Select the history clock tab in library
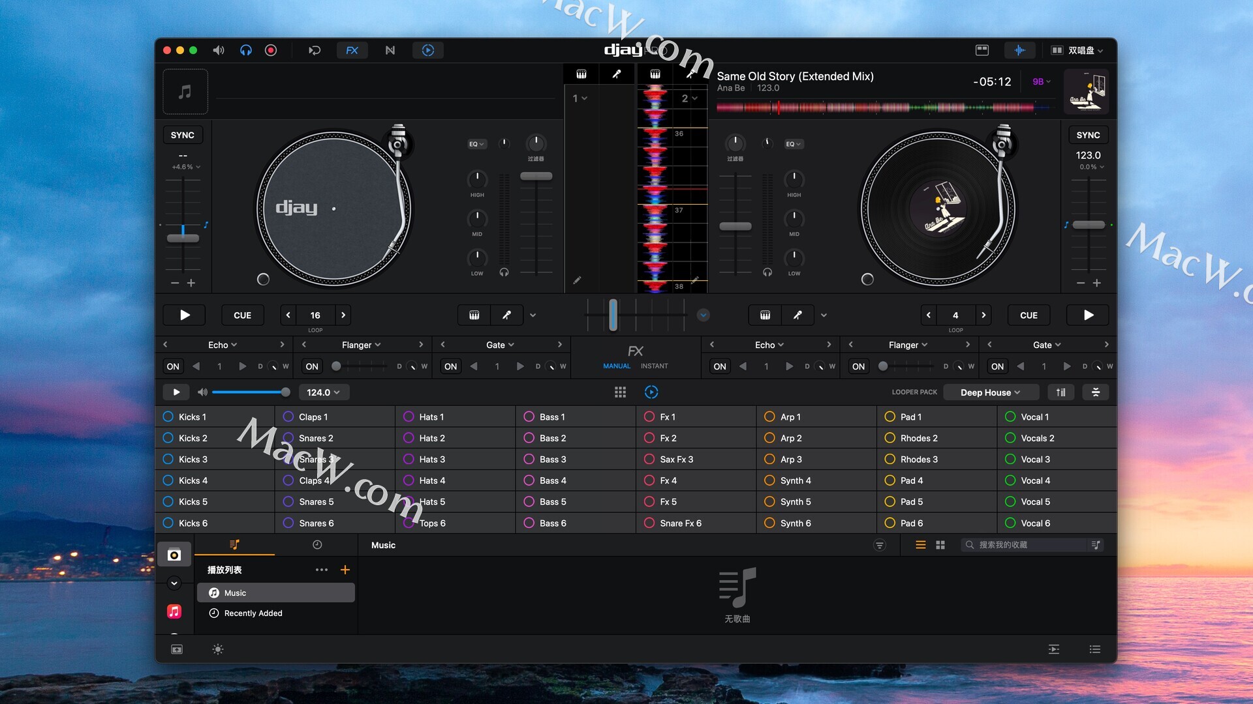The height and width of the screenshot is (704, 1253). tap(317, 545)
